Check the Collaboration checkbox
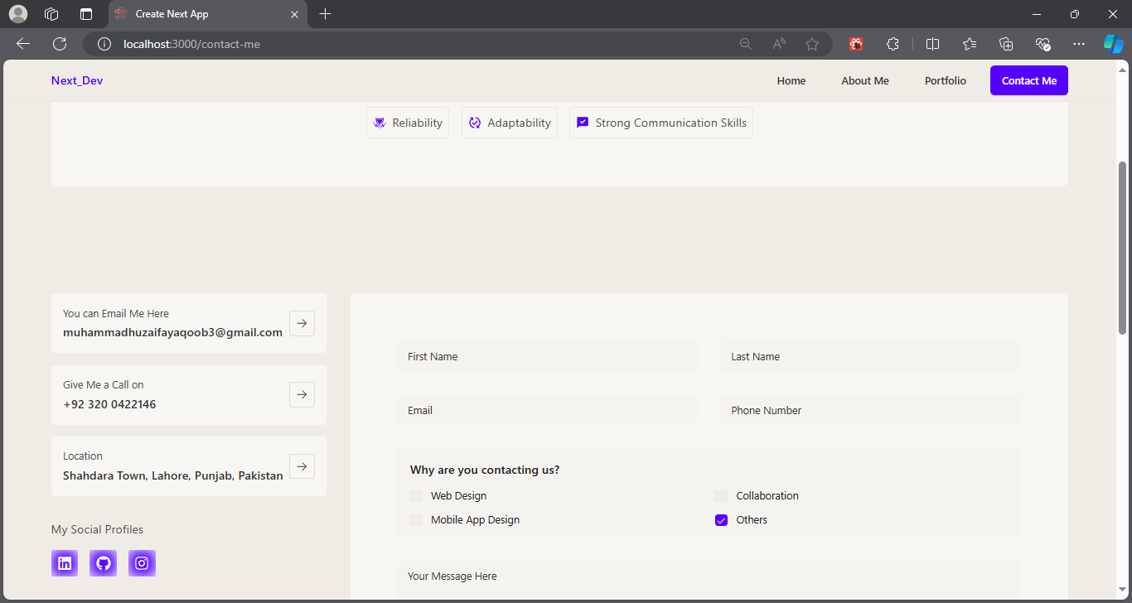Image resolution: width=1132 pixels, height=603 pixels. click(721, 496)
